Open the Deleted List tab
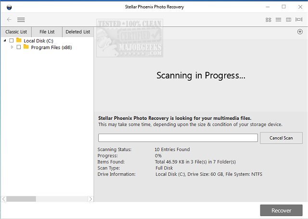The width and height of the screenshot is (308, 219). tap(78, 32)
